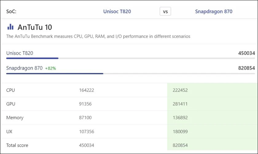Select GPU value 91356

[85, 104]
